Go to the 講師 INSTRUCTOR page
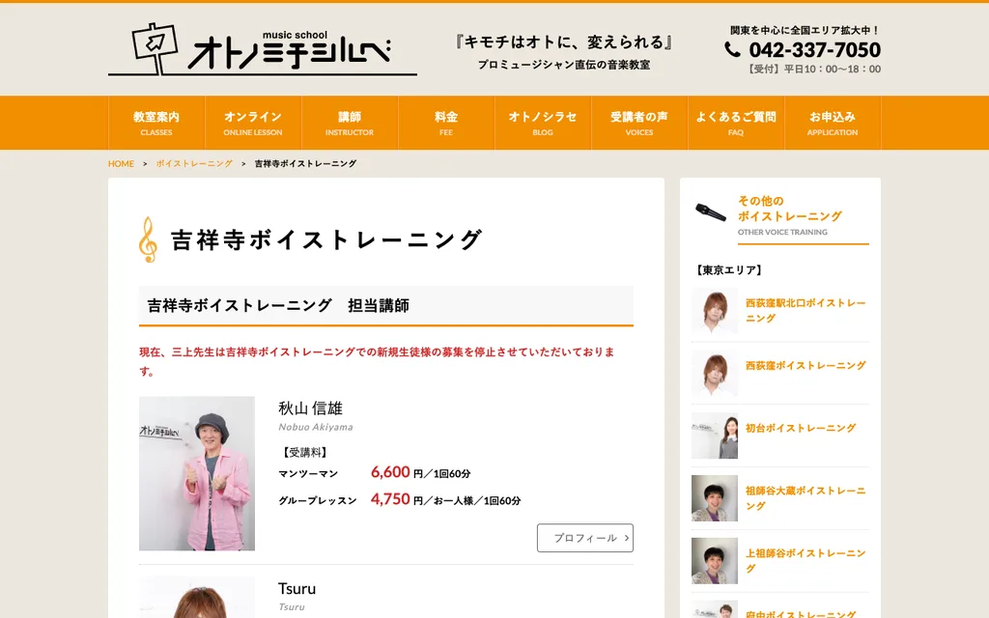The width and height of the screenshot is (989, 618). 350,123
